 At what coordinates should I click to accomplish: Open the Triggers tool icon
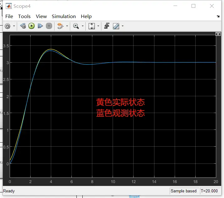[107, 26]
